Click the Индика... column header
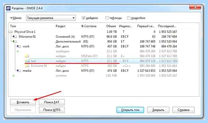 pyautogui.click(x=125, y=26)
